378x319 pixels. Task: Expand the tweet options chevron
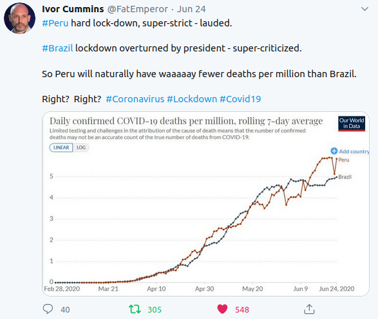[364, 9]
